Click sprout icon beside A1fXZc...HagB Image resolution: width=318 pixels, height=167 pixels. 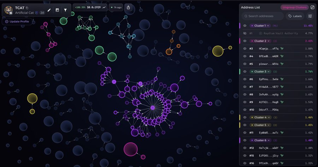[x=282, y=102]
